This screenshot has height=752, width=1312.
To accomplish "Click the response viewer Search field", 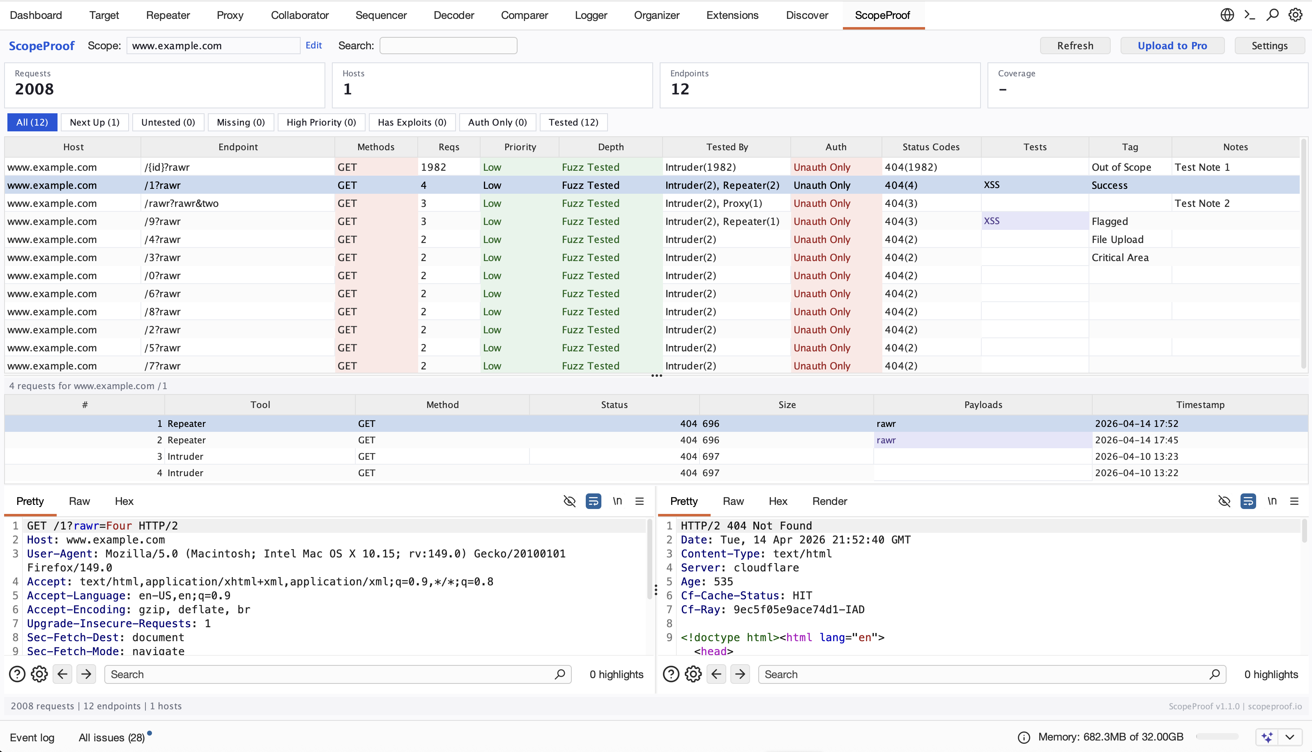I will click(992, 674).
